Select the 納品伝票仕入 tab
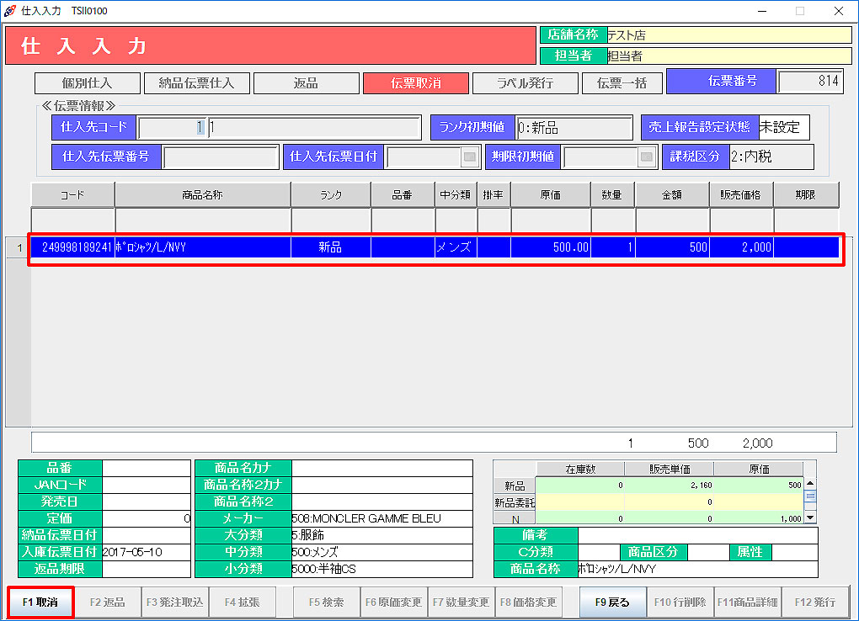 click(196, 83)
